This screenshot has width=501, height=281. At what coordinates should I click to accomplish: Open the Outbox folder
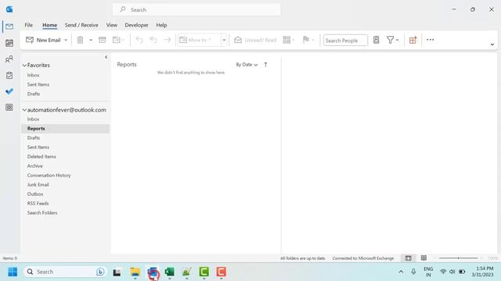[35, 194]
